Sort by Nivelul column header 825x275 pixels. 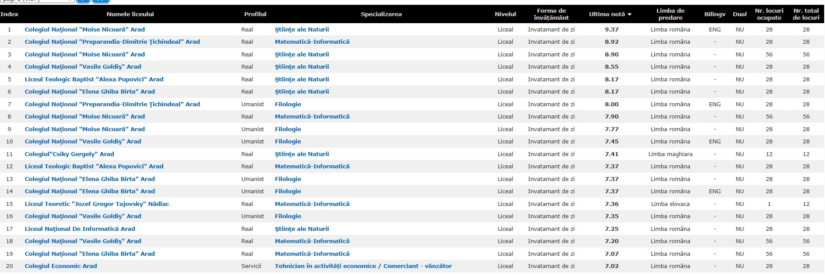(506, 14)
